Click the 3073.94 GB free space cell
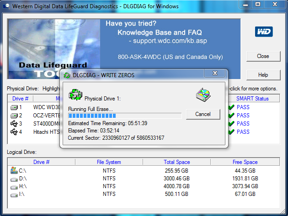288x216 pixels. (x=245, y=186)
